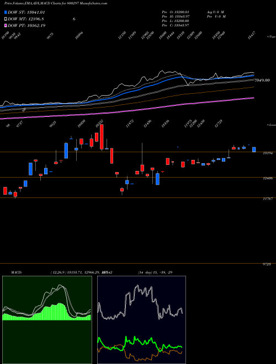Click the green +DI line in ADX panel
Image resolution: width=276 pixels, height=364 pixels.
click(x=140, y=342)
